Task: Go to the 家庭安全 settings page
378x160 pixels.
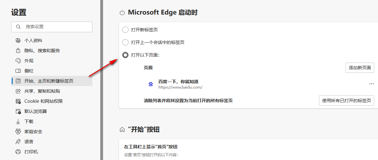Action: click(33, 132)
